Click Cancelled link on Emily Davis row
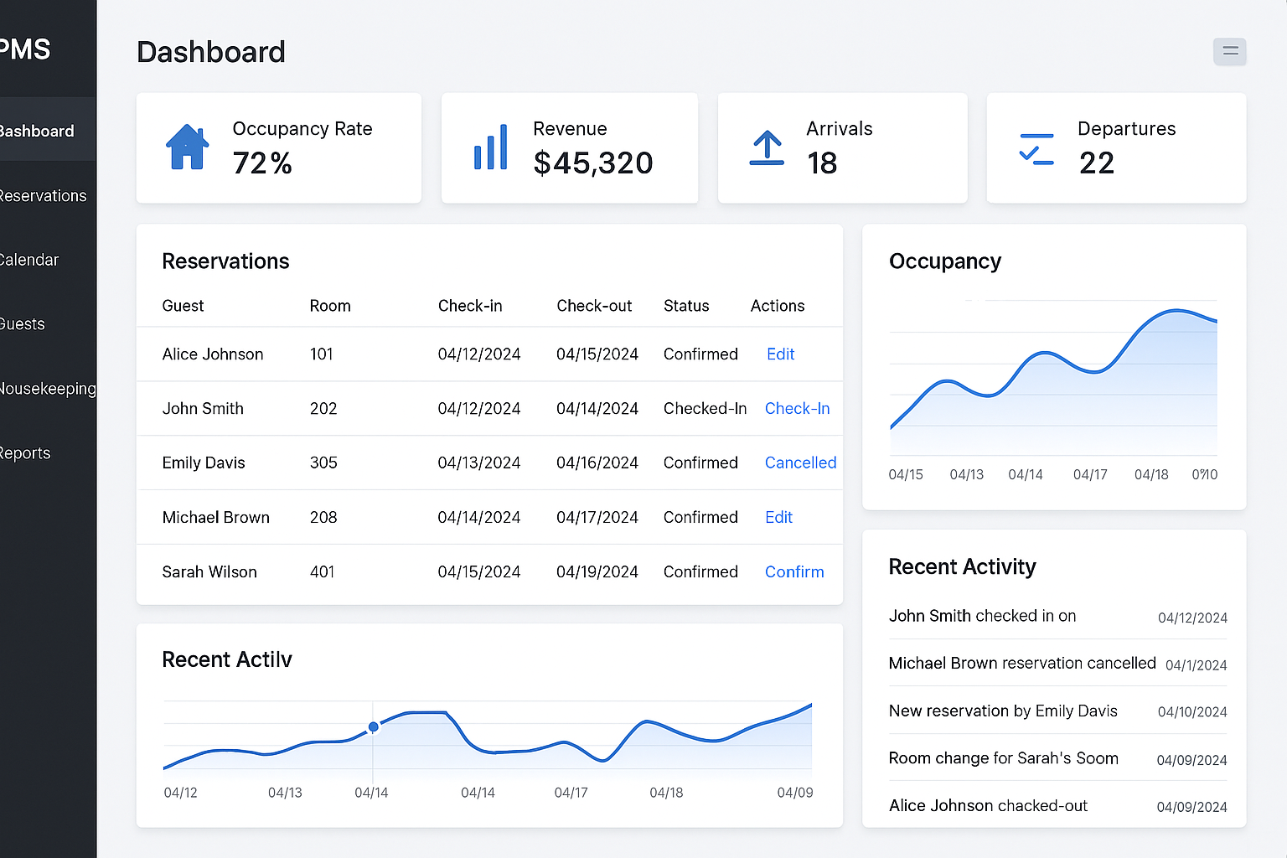Viewport: 1287px width, 858px height. point(800,463)
